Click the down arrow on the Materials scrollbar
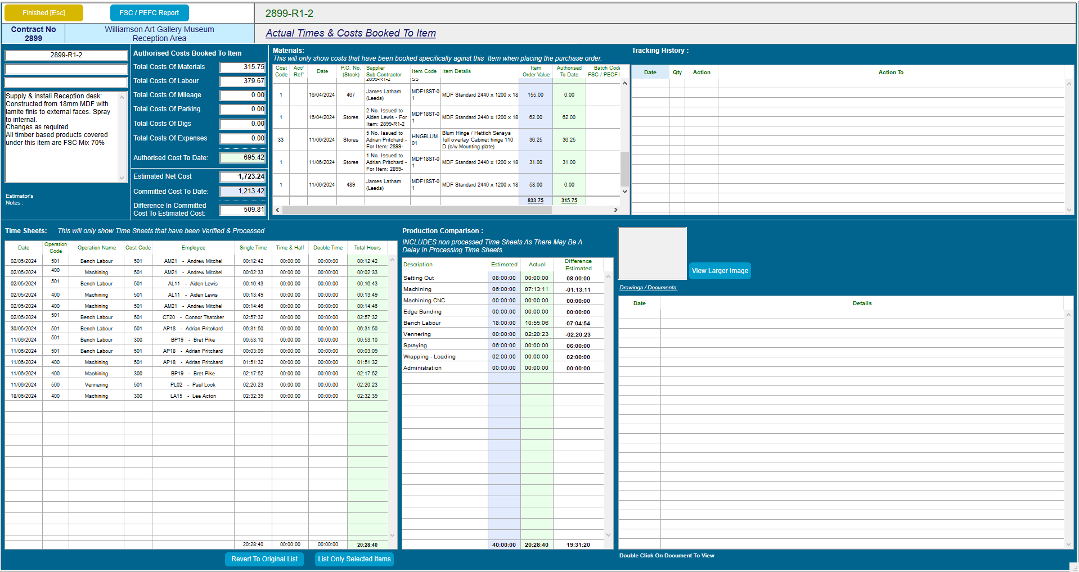 624,191
